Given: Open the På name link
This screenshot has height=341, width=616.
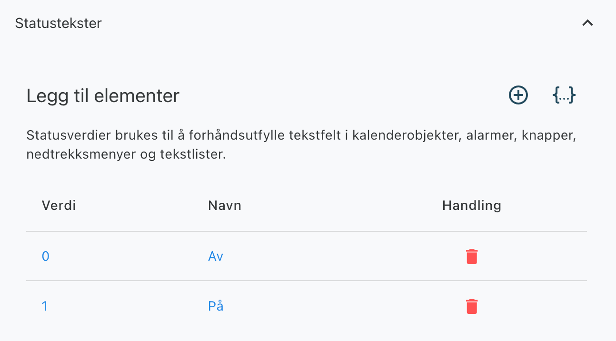Looking at the screenshot, I should pos(216,306).
